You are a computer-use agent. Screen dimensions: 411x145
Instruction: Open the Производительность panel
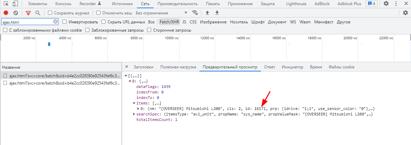pos(177,4)
